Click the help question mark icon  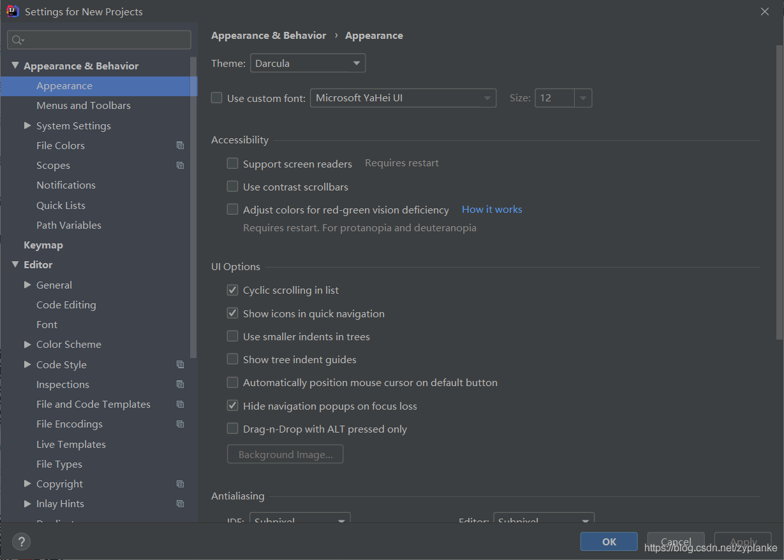point(21,542)
